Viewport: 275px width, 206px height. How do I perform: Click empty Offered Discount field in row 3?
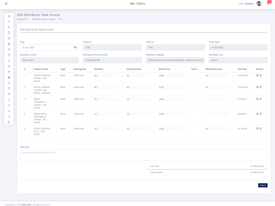217,99
